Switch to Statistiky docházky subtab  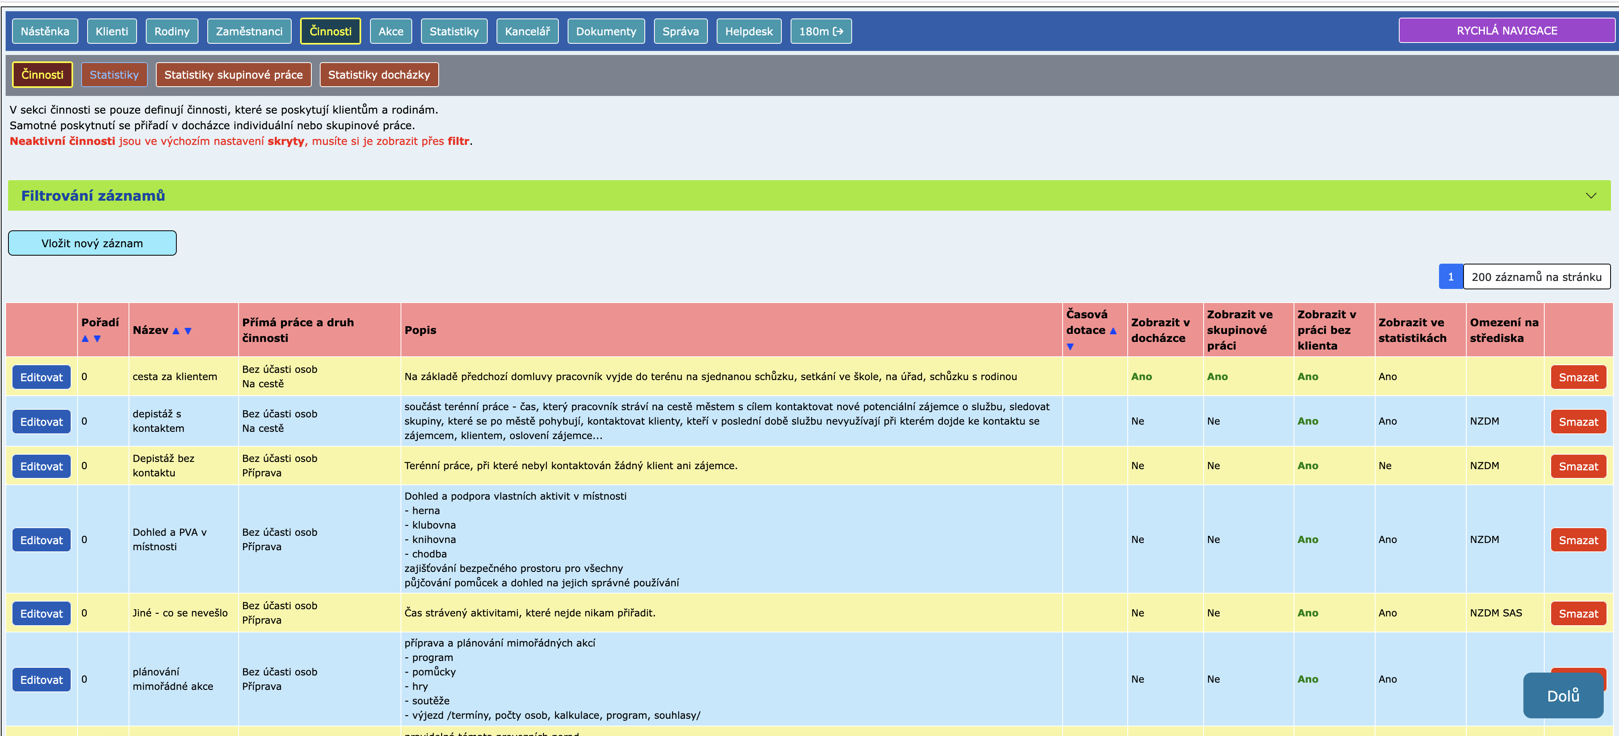point(379,75)
